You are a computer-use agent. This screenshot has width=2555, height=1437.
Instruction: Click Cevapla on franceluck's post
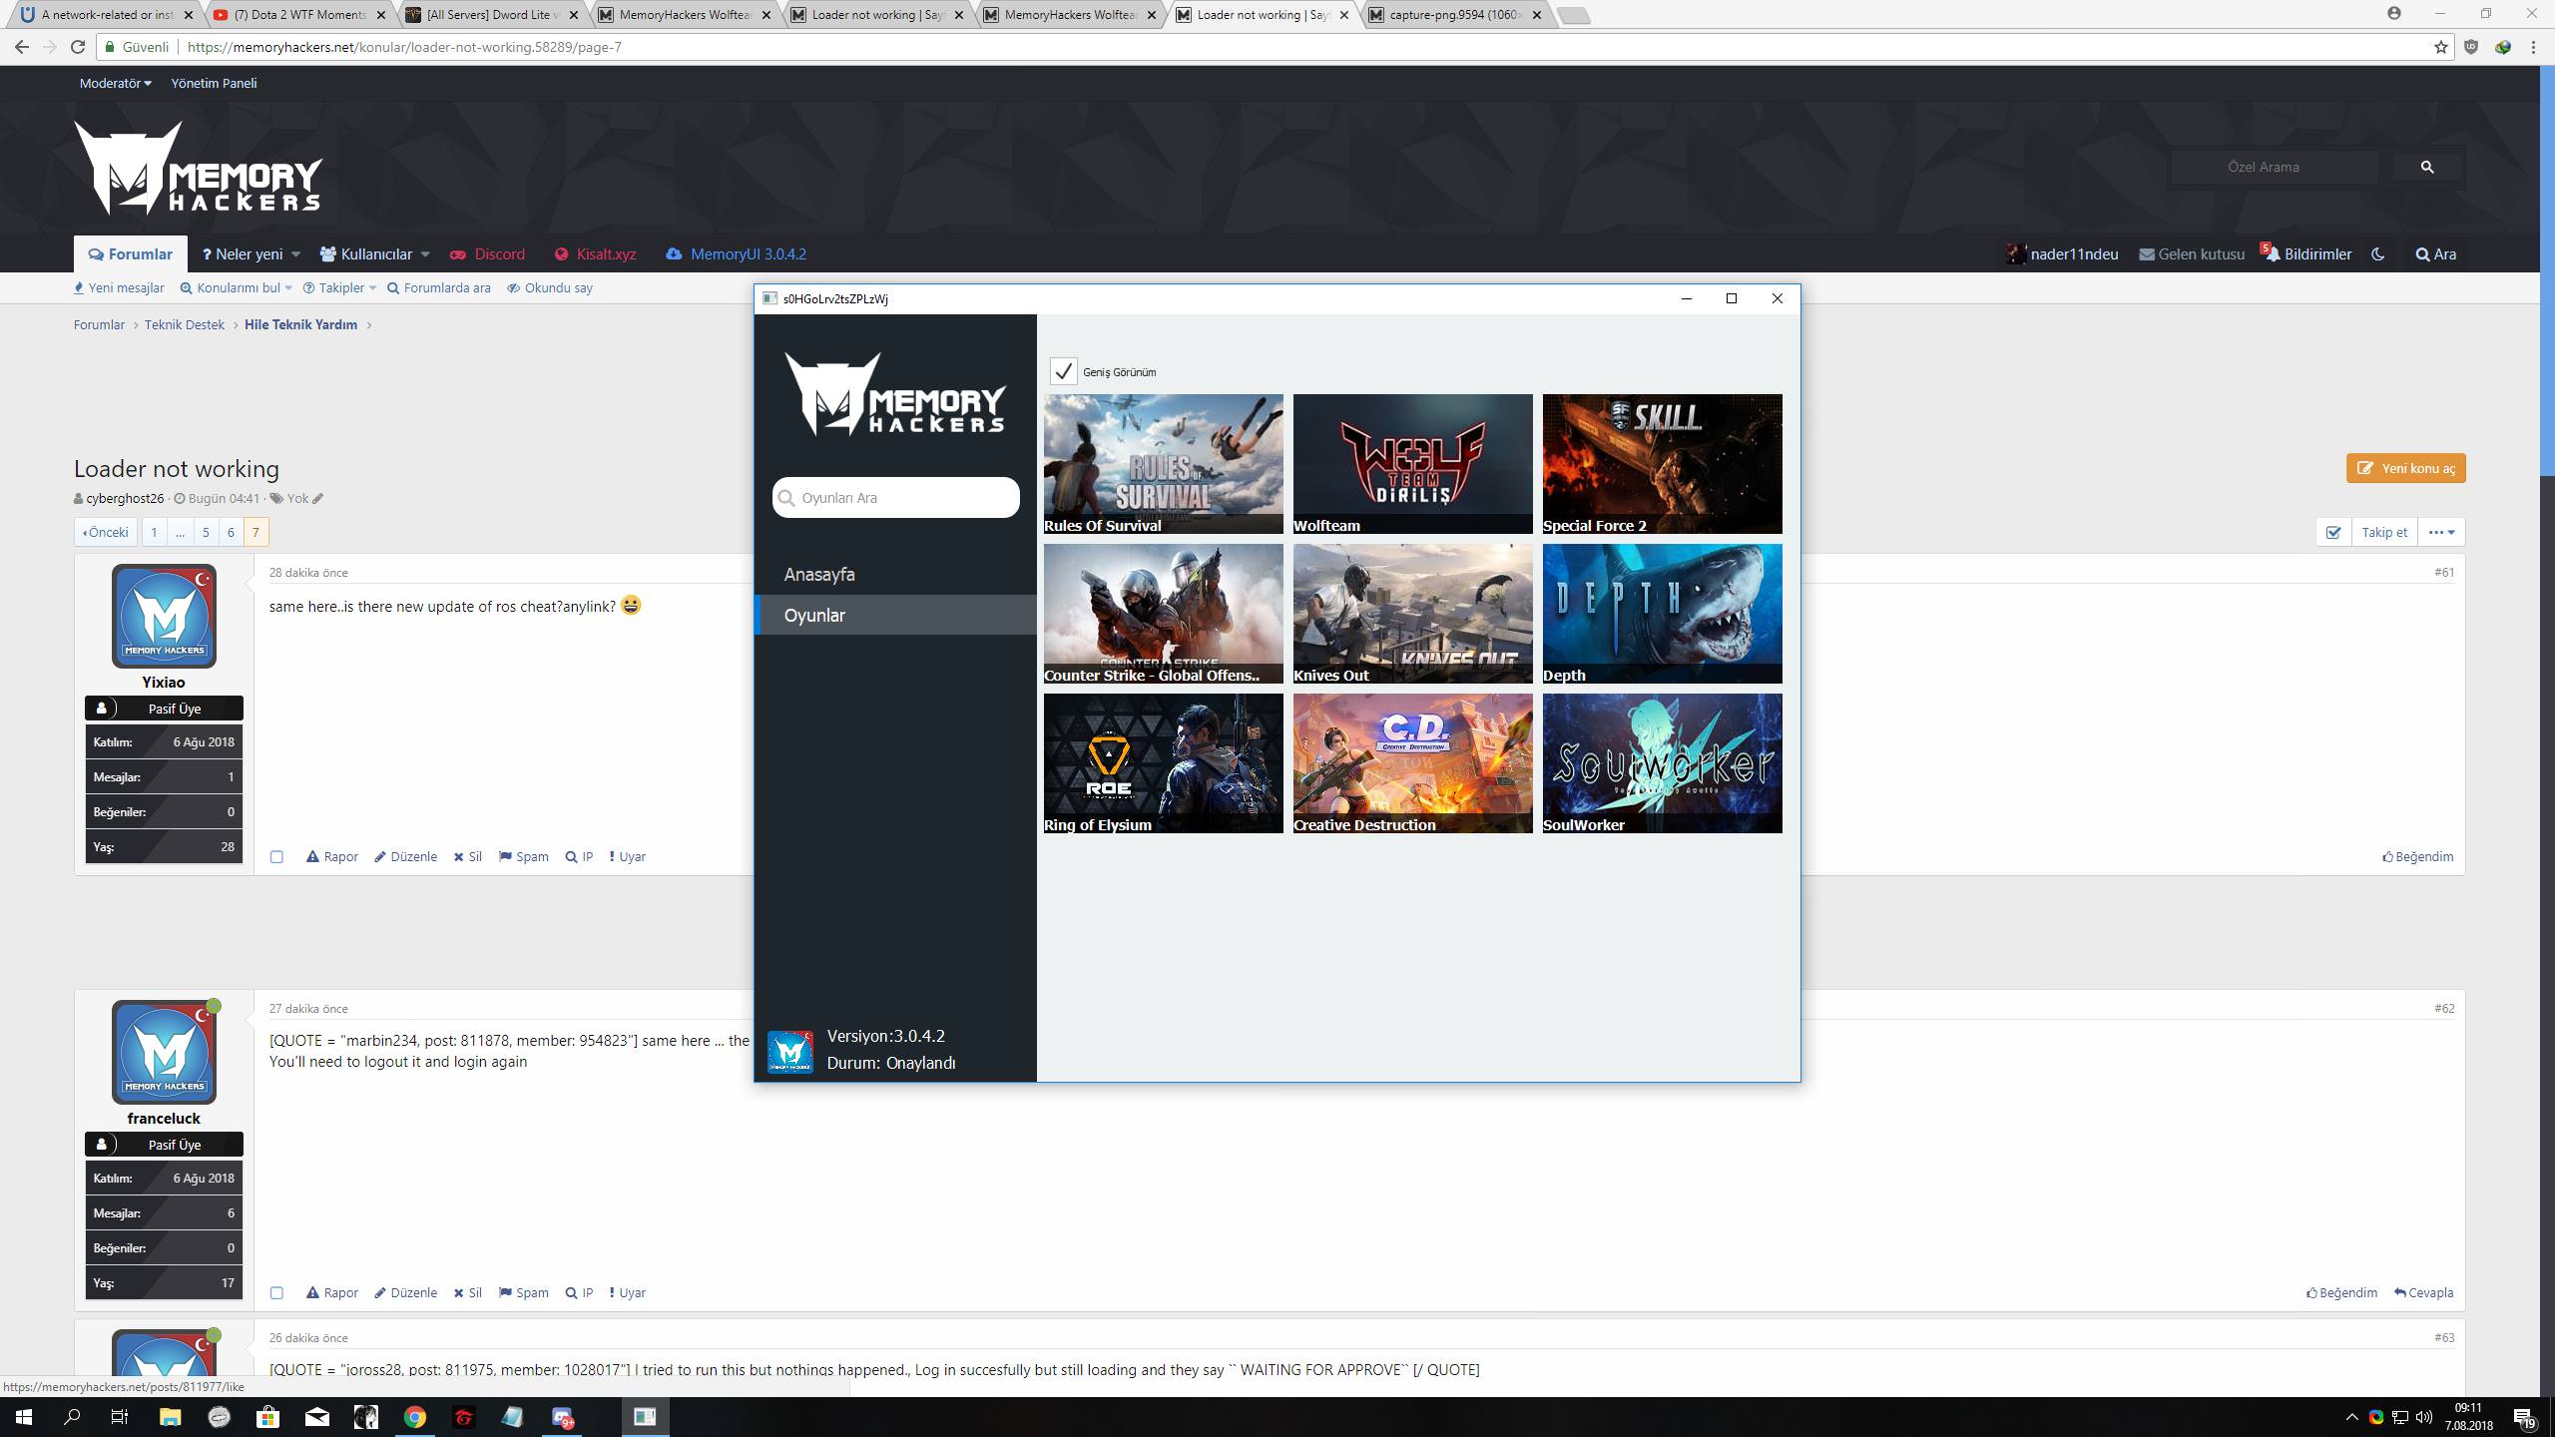2423,1293
